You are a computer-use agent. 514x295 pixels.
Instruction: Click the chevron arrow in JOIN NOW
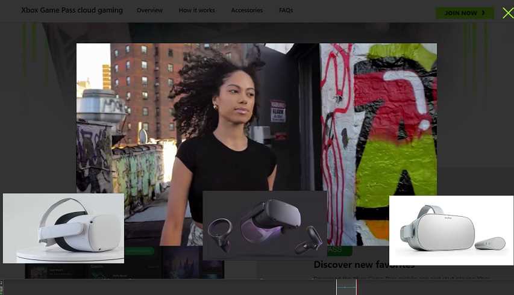(x=483, y=13)
